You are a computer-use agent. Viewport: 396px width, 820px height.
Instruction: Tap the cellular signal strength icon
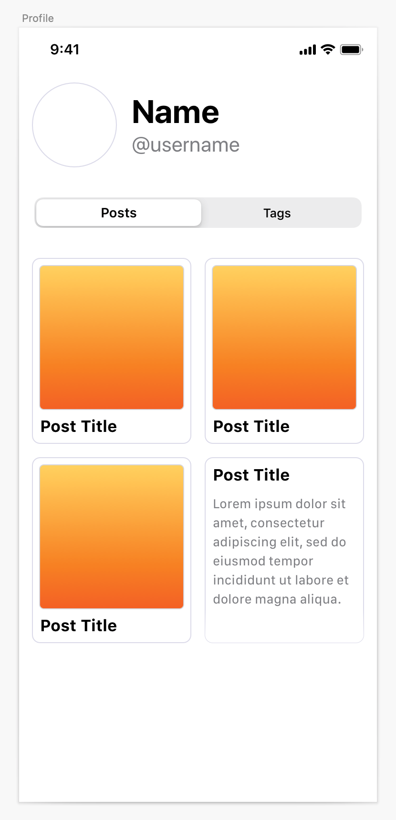click(x=308, y=50)
